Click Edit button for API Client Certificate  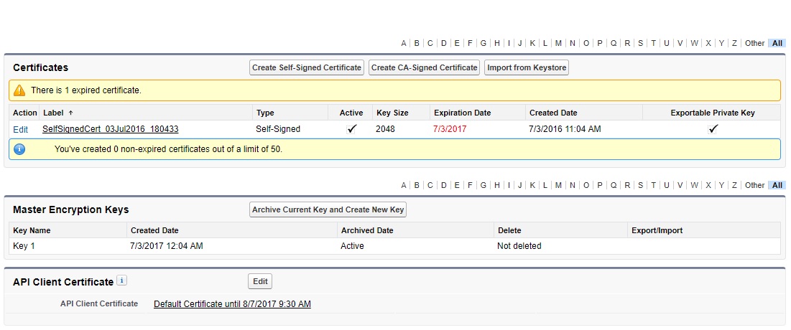260,281
